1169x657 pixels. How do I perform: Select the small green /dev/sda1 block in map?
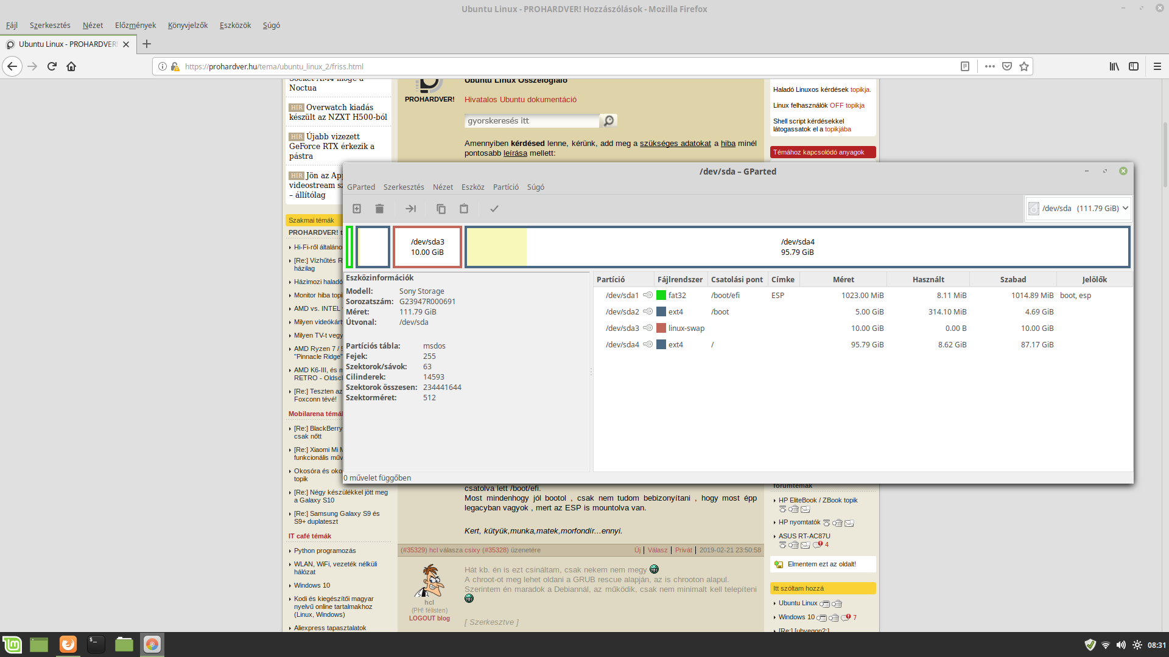pos(349,247)
